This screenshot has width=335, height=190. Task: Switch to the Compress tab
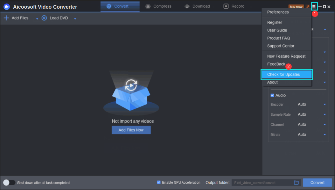(x=158, y=6)
